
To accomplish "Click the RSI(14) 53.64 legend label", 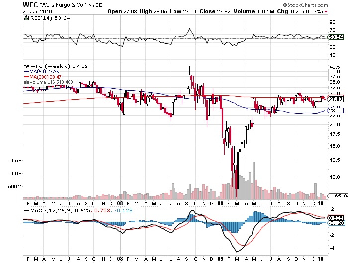I will coord(50,18).
